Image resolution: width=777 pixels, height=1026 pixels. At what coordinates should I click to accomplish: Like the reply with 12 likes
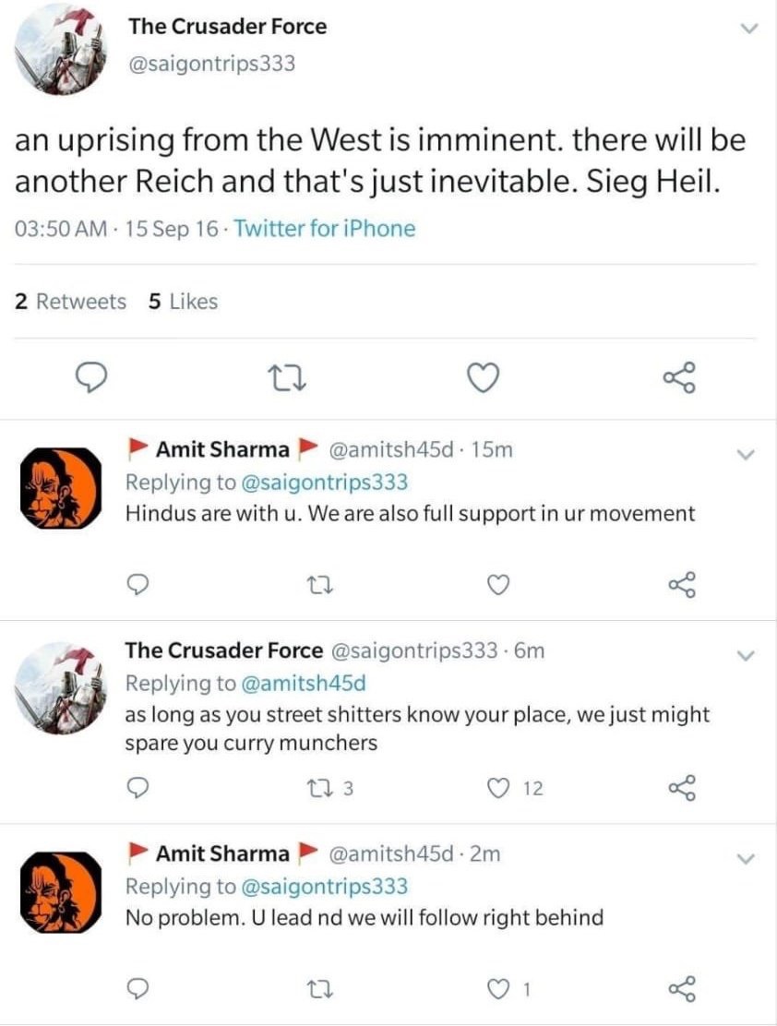(x=499, y=787)
